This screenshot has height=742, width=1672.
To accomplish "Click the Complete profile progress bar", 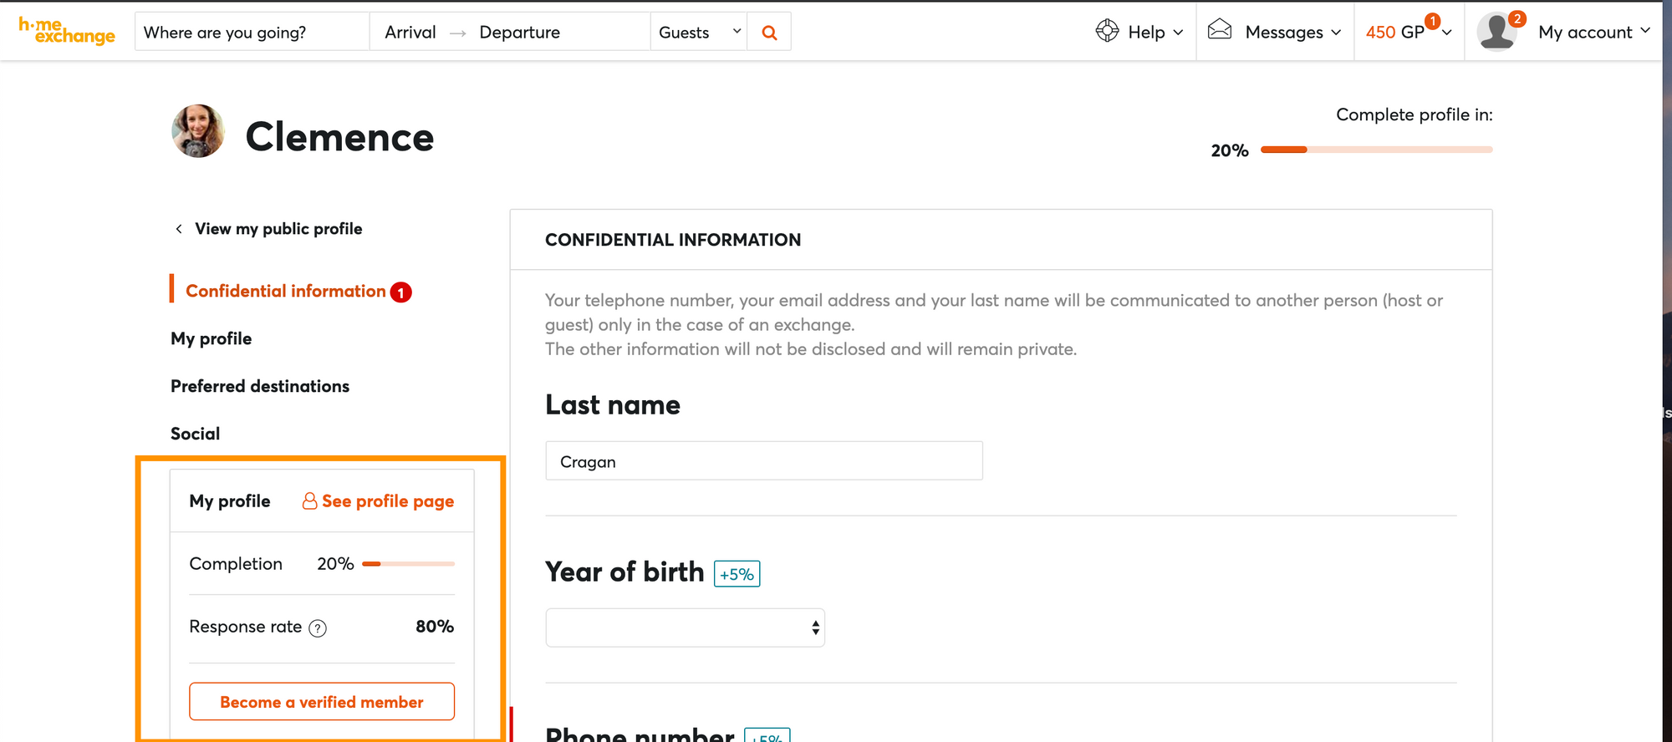I will pos(1376,150).
